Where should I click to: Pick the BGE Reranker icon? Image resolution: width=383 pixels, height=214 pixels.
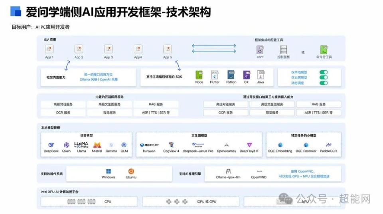306,145
